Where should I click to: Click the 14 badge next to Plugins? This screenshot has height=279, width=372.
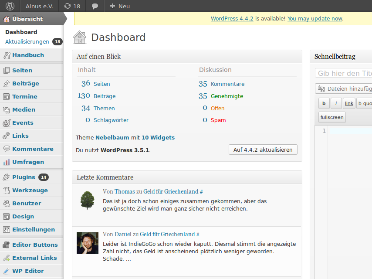click(x=44, y=177)
